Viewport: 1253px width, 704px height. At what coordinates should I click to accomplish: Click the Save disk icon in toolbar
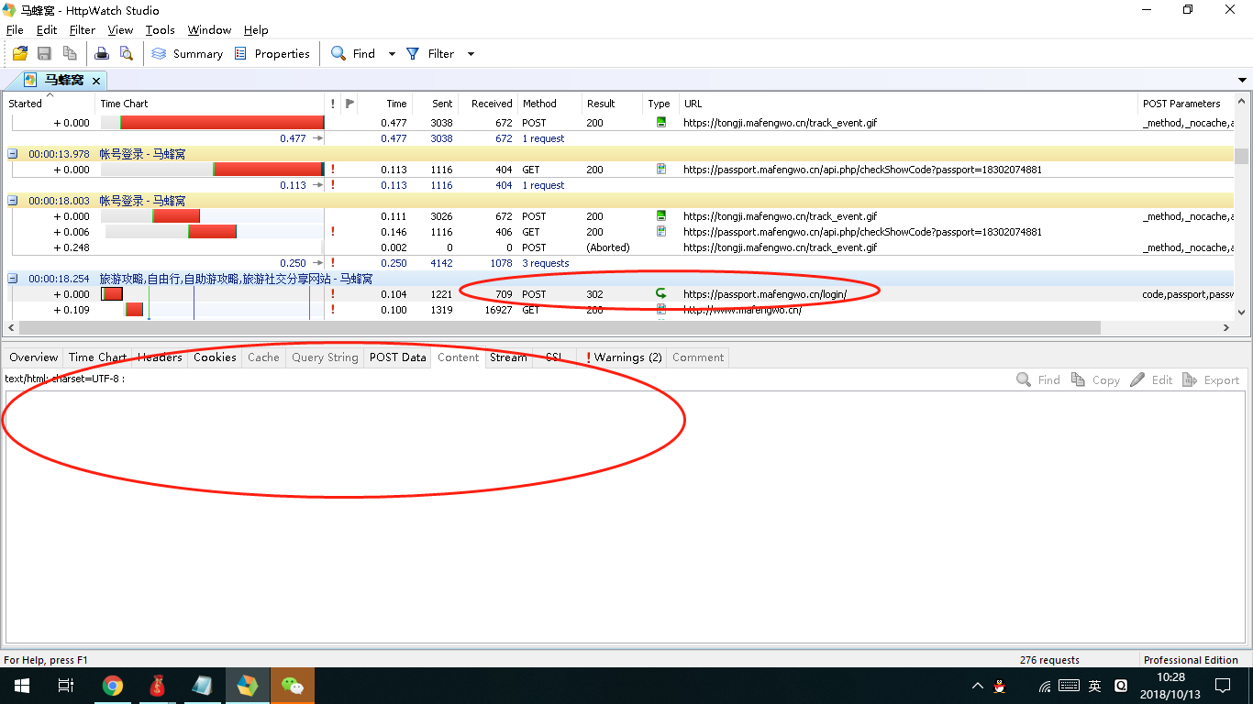pyautogui.click(x=44, y=54)
